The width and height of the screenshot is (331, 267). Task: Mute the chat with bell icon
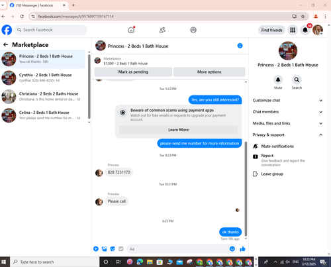click(x=278, y=80)
